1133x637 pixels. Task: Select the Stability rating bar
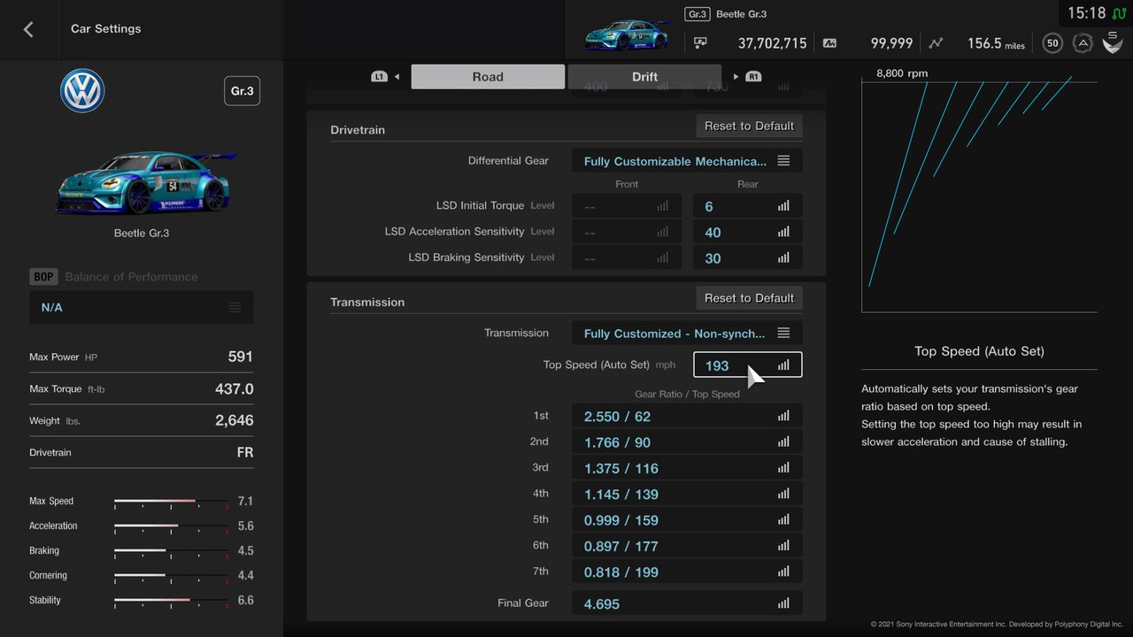(171, 601)
